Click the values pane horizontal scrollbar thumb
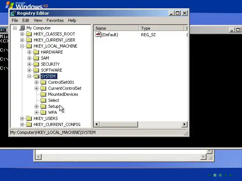Screen dimensions: 242x181 tap(118, 124)
